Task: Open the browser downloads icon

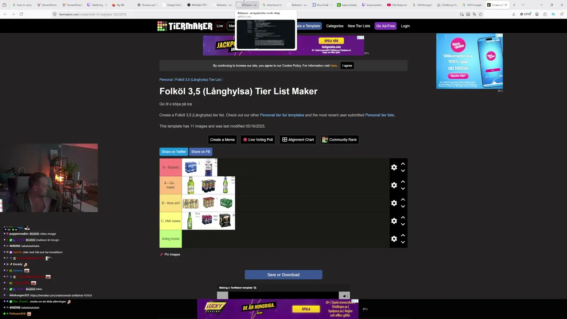Action: [x=513, y=14]
